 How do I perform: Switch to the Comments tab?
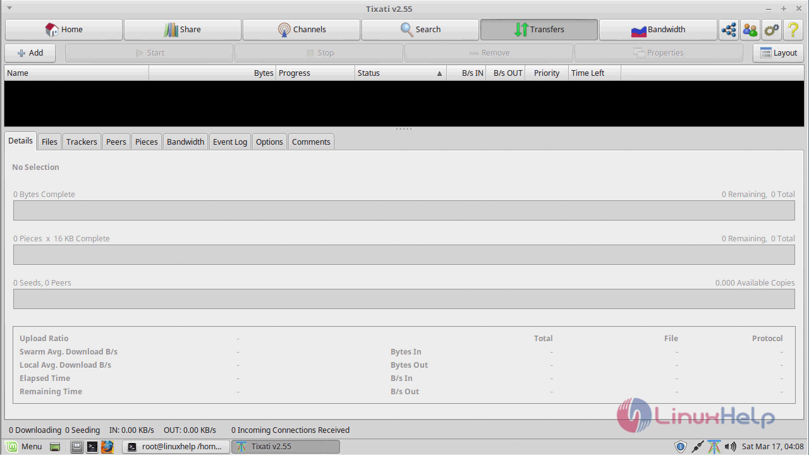click(311, 142)
